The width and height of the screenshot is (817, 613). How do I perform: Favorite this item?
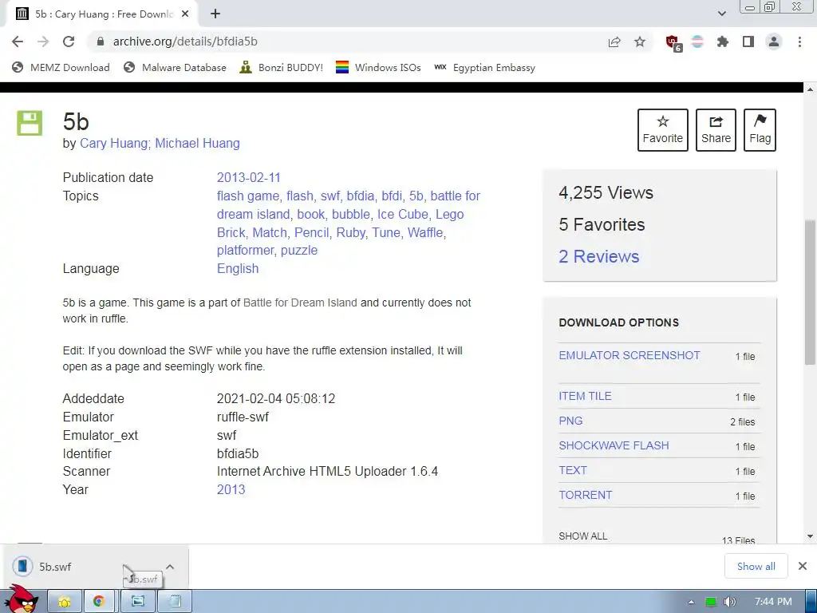(x=663, y=130)
